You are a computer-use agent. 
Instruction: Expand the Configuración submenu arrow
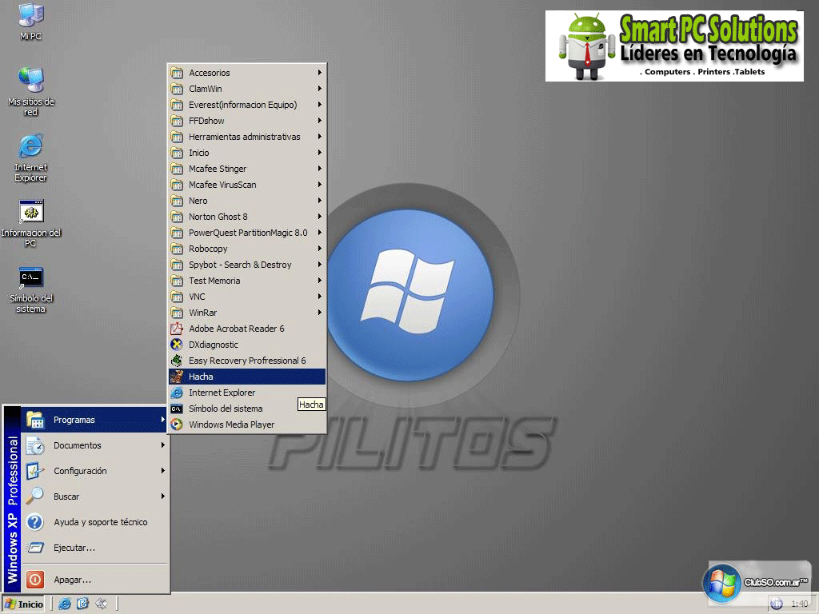pos(162,471)
